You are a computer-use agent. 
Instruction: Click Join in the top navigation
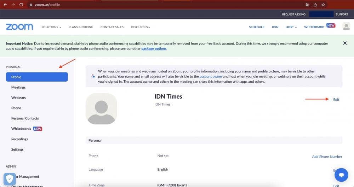point(275,27)
